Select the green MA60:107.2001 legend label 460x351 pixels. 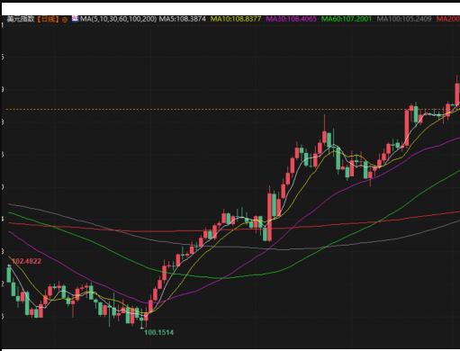click(347, 19)
